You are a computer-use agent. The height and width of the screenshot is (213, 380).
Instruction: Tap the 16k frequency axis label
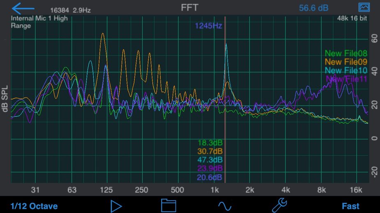356,190
